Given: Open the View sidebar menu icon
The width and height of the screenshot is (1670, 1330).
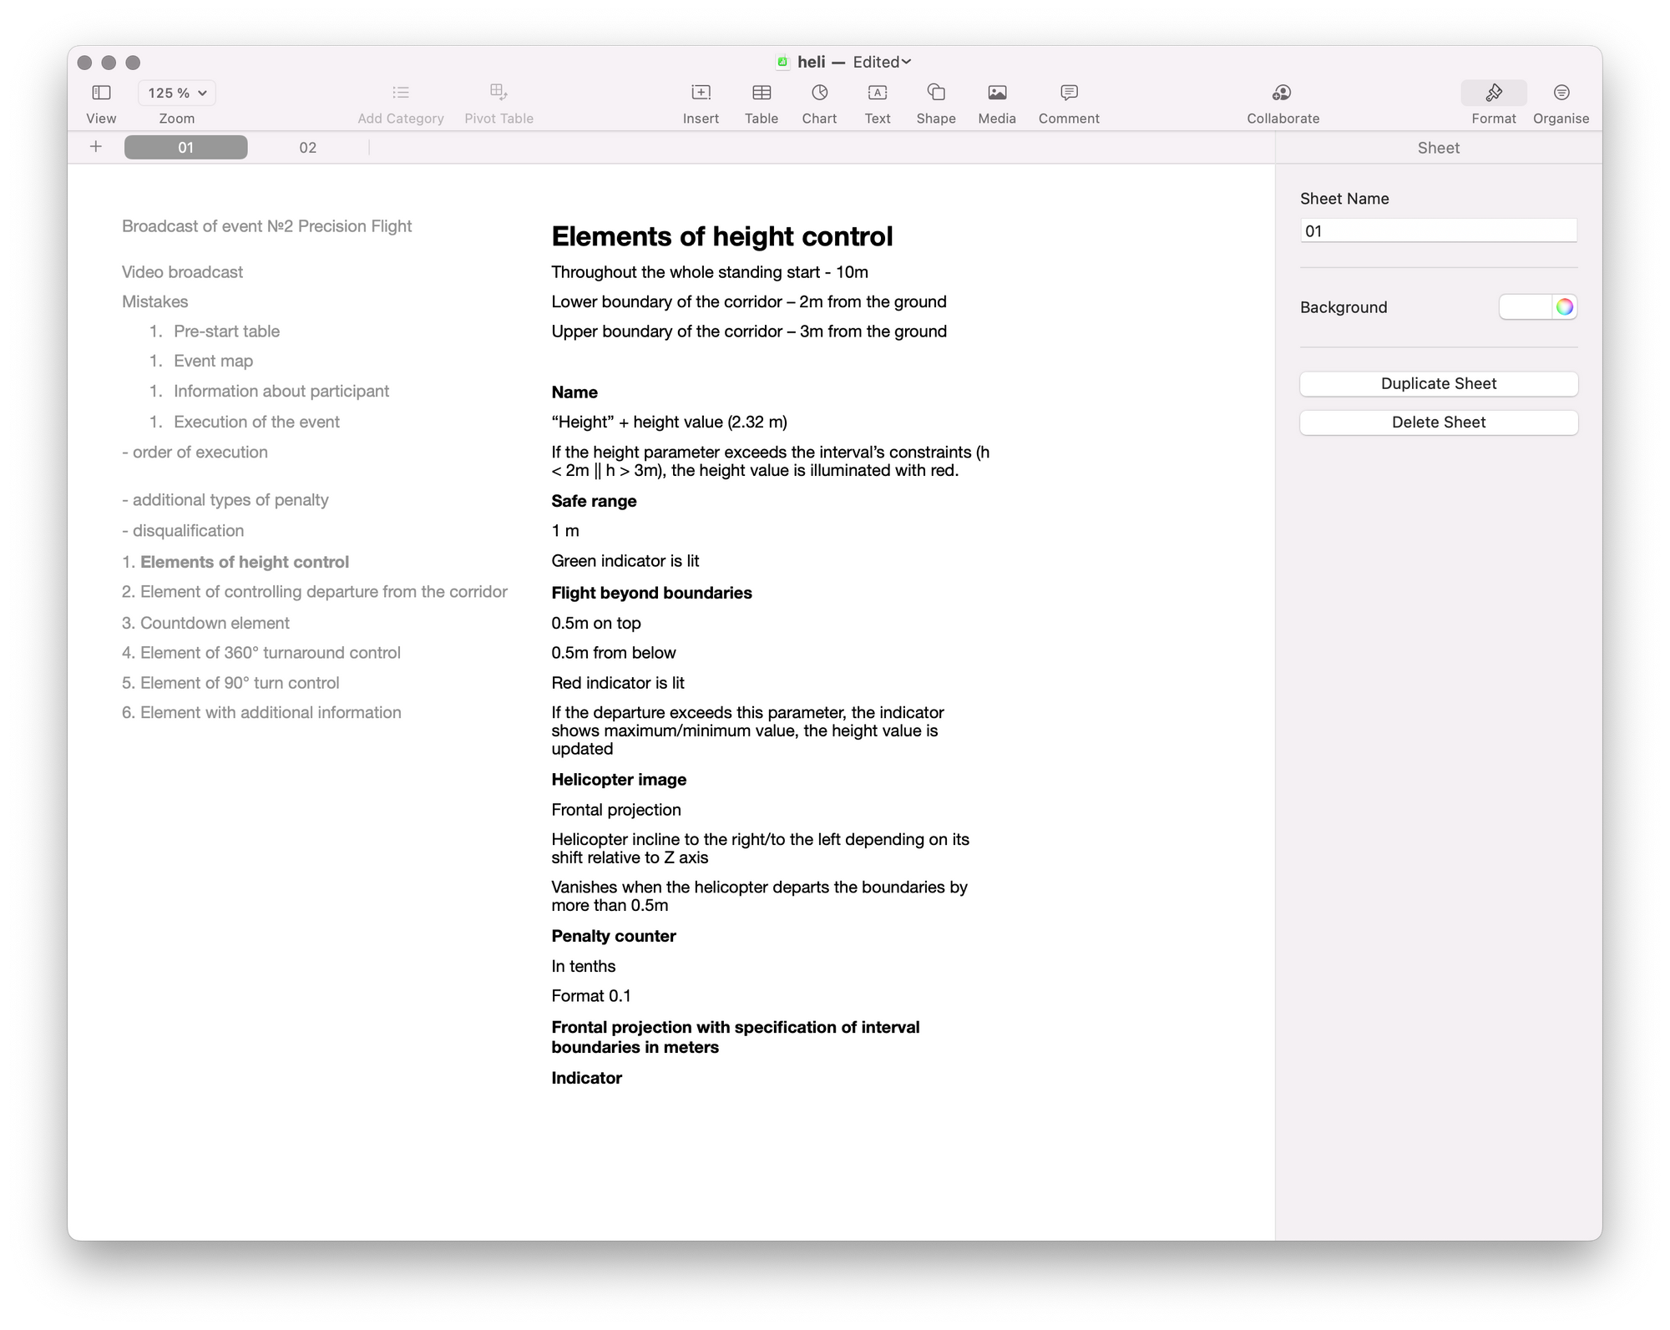Looking at the screenshot, I should tap(101, 93).
